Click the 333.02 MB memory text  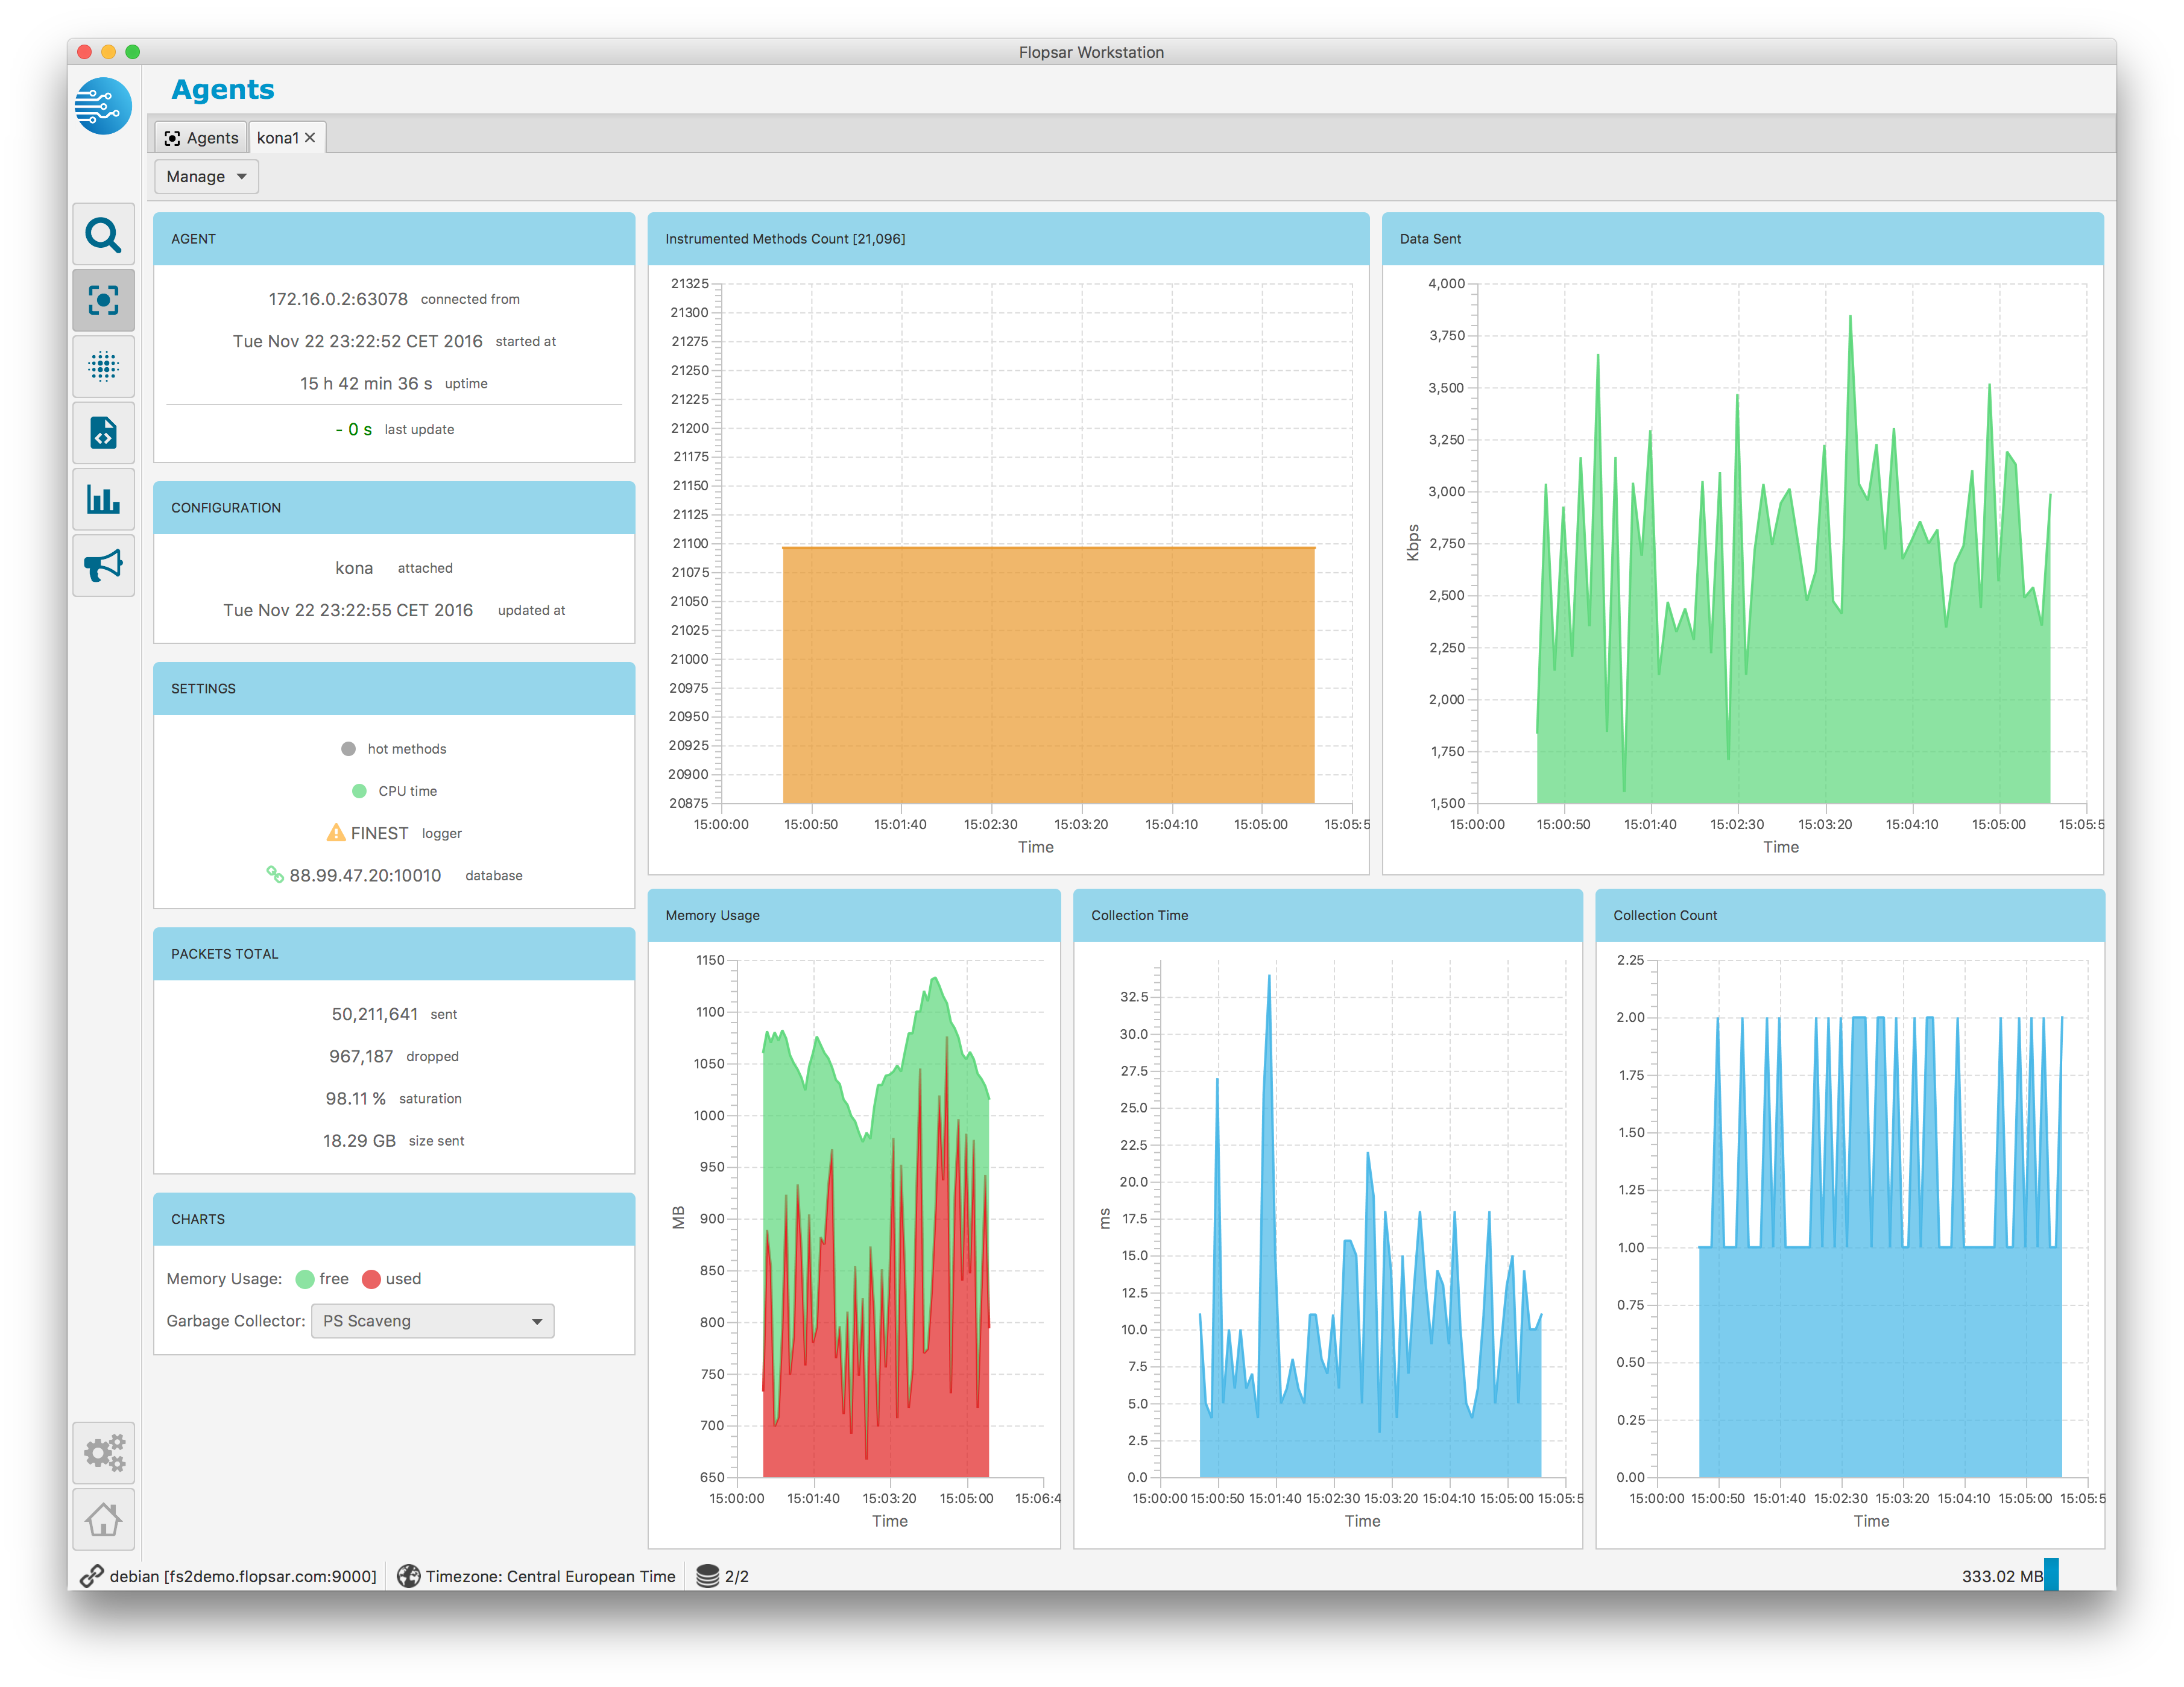pos(2002,1576)
